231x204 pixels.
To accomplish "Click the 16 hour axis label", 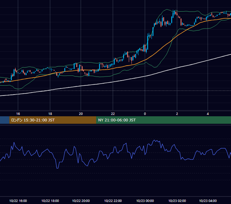I will (x=18, y=114).
